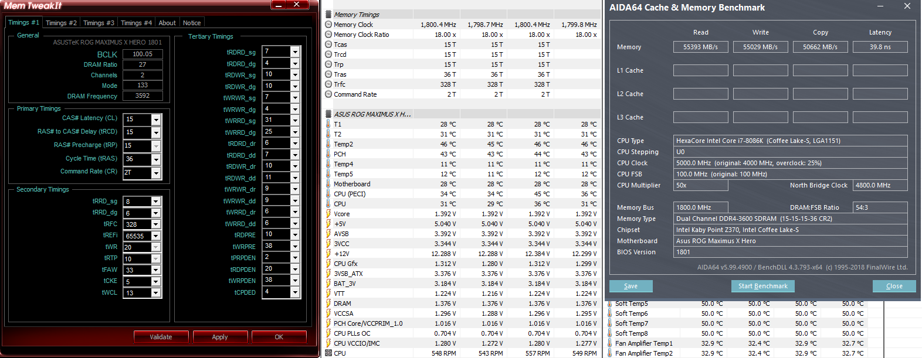Click the Memory Clock sensor icon
The height and width of the screenshot is (358, 922).
point(328,25)
